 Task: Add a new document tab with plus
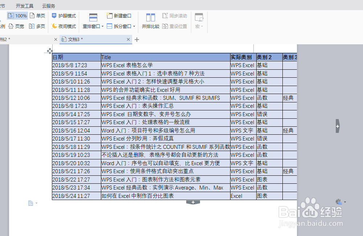tap(137, 40)
